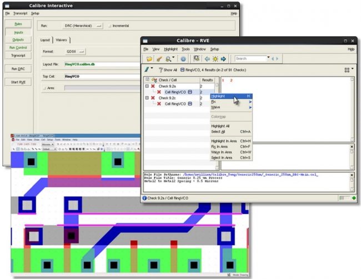Click the magnifier find icon in RVE toolbar
The image size is (361, 279).
pos(168,59)
